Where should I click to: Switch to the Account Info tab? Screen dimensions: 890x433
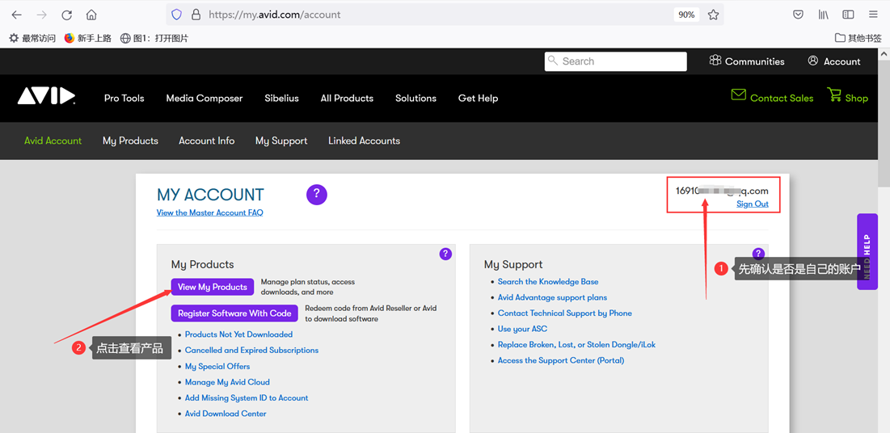[x=206, y=141]
